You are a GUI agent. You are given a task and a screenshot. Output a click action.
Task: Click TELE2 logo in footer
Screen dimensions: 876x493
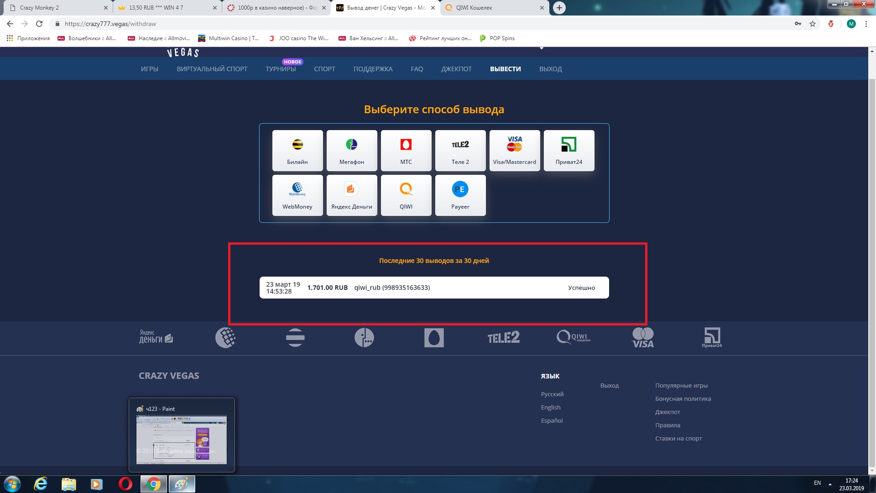point(503,337)
